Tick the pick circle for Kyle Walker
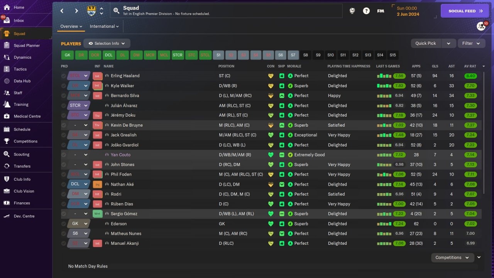This screenshot has height=278, width=494. (64, 86)
